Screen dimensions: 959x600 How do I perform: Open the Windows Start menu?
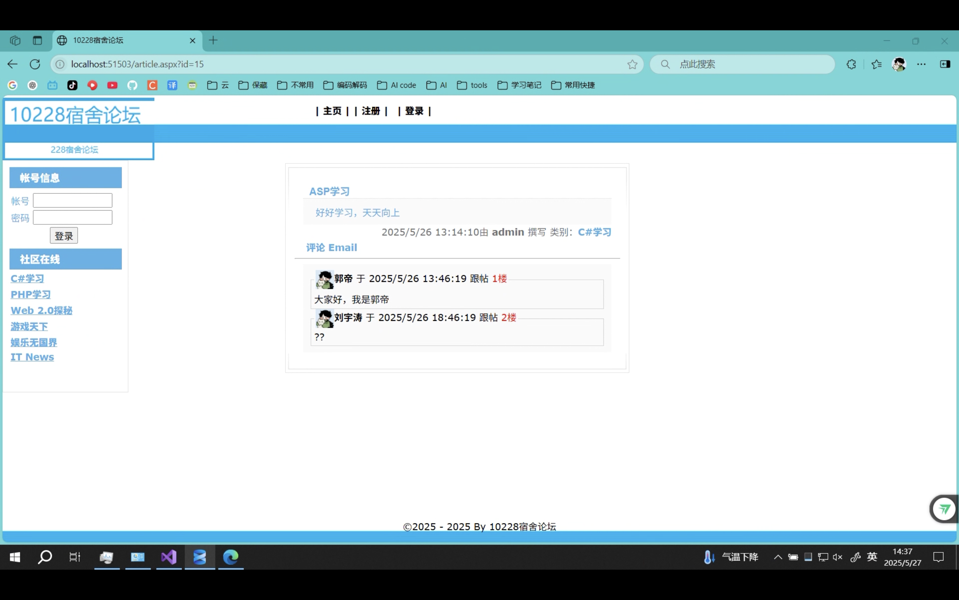pos(15,557)
